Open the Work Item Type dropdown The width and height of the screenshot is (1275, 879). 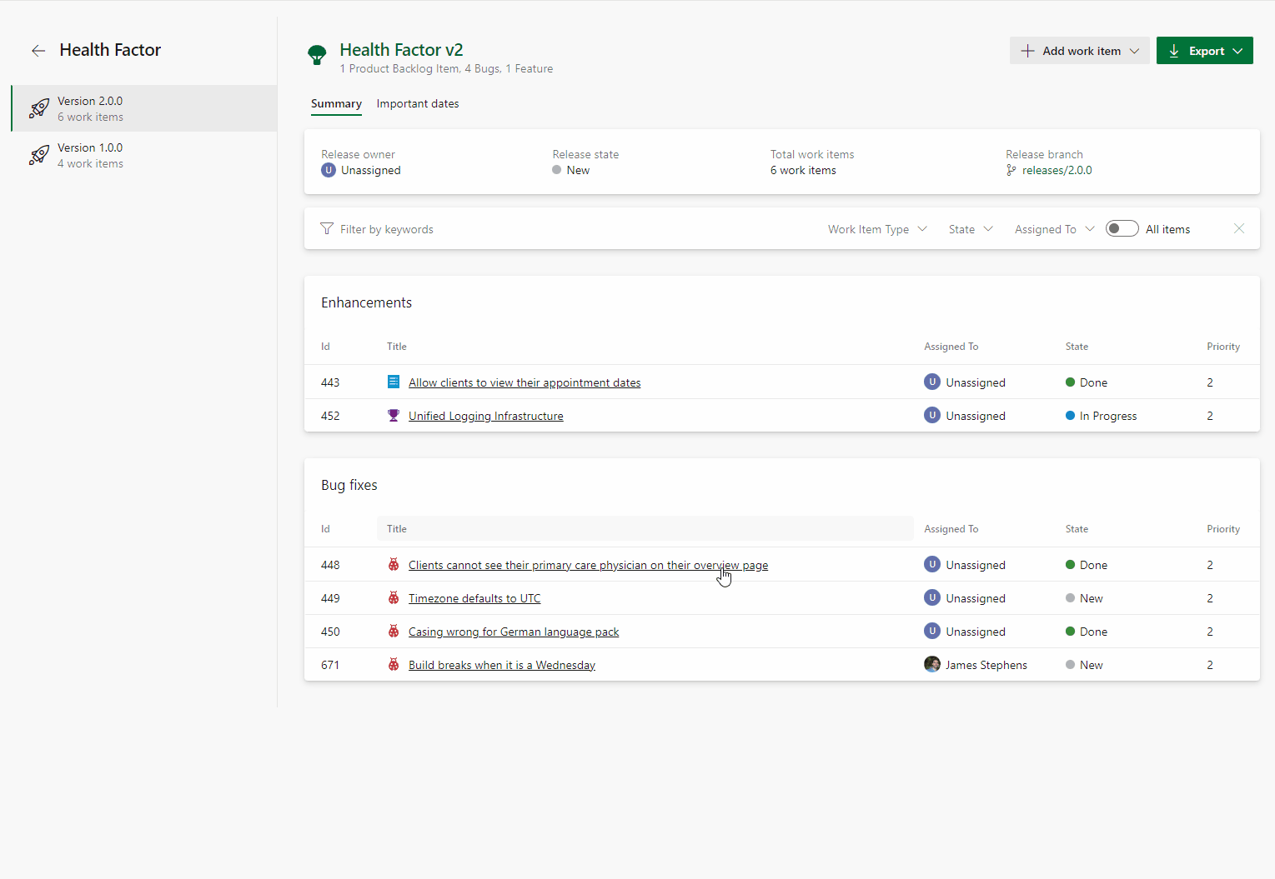(876, 228)
